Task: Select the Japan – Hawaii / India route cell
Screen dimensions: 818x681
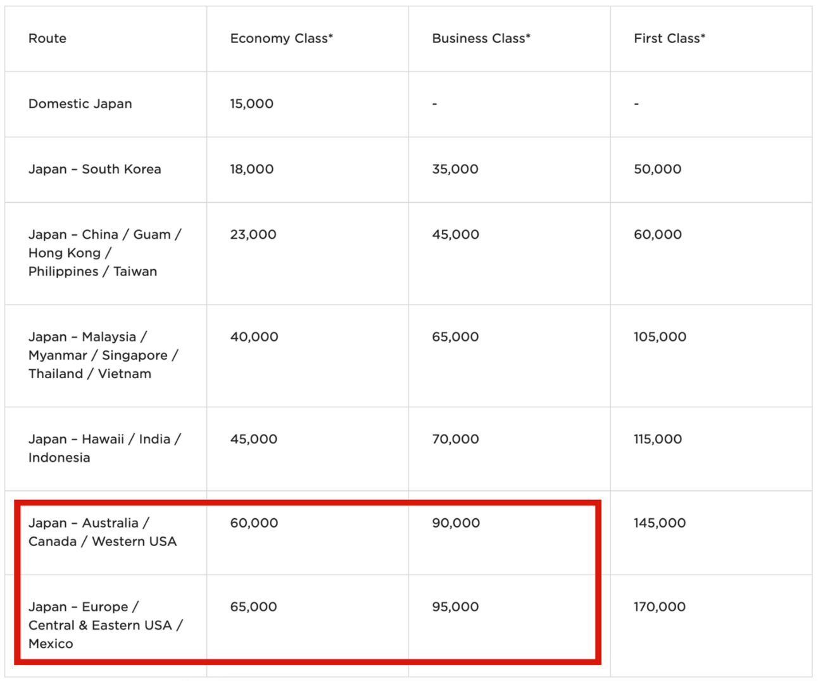Action: pos(105,449)
